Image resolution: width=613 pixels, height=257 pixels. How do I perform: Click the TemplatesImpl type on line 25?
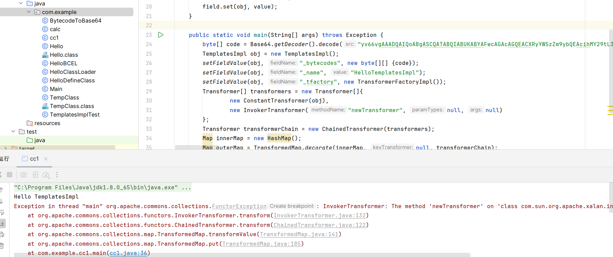pos(224,54)
